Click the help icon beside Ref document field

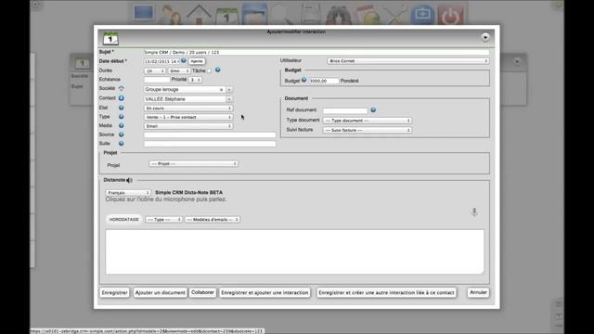pyautogui.click(x=373, y=109)
